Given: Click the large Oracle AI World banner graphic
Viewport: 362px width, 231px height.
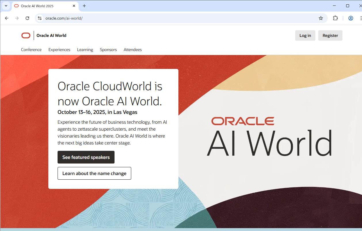Looking at the screenshot, I should [269, 137].
